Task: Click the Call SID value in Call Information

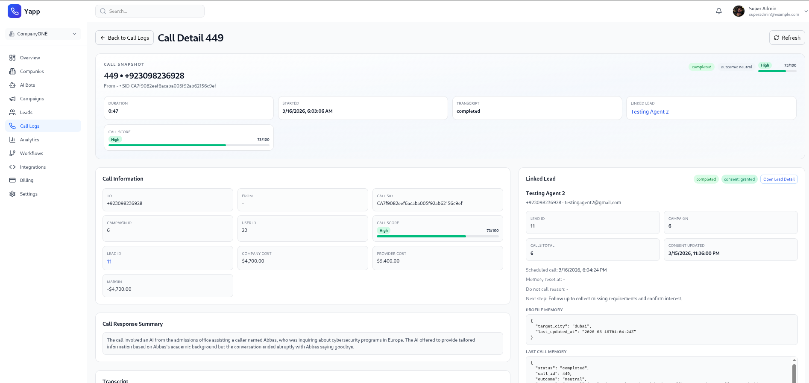Action: 419,203
